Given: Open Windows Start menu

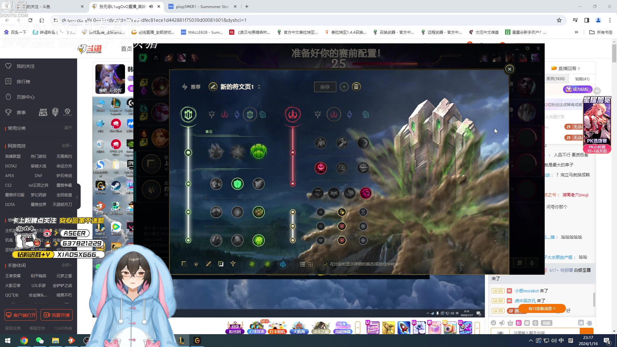Looking at the screenshot, I should point(8,341).
